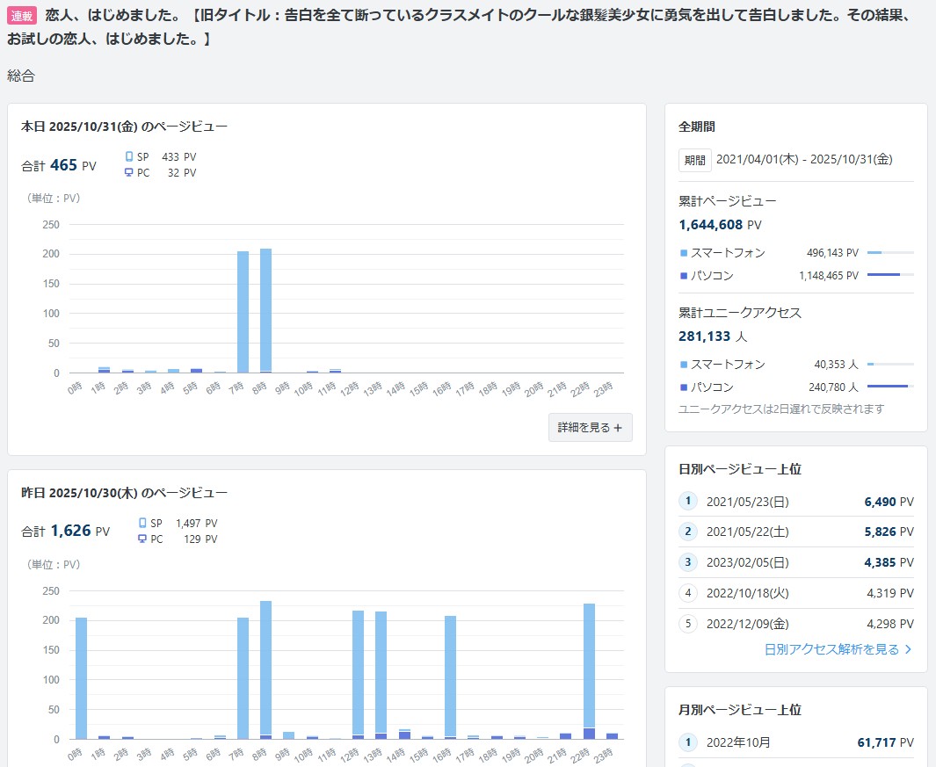Click the rank 5 badge for 2022/12/09
Image resolution: width=936 pixels, height=767 pixels.
pyautogui.click(x=688, y=624)
